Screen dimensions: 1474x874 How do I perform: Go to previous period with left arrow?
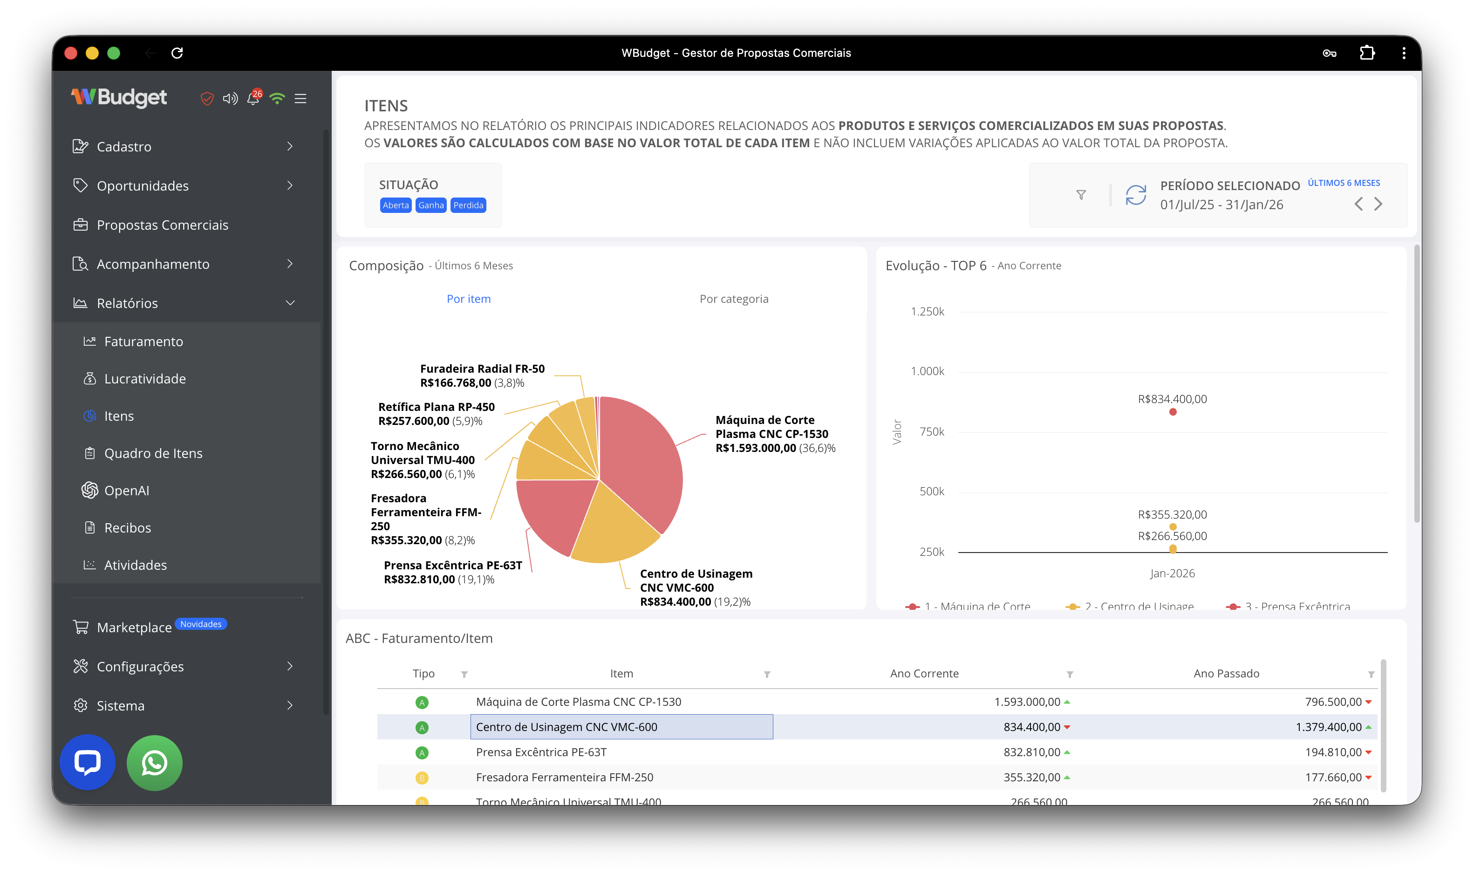1358,205
